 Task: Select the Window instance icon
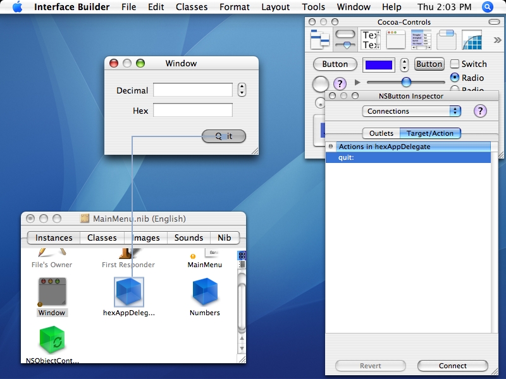[52, 292]
